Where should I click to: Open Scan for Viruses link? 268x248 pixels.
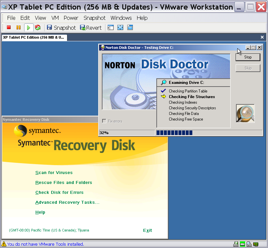coord(54,172)
